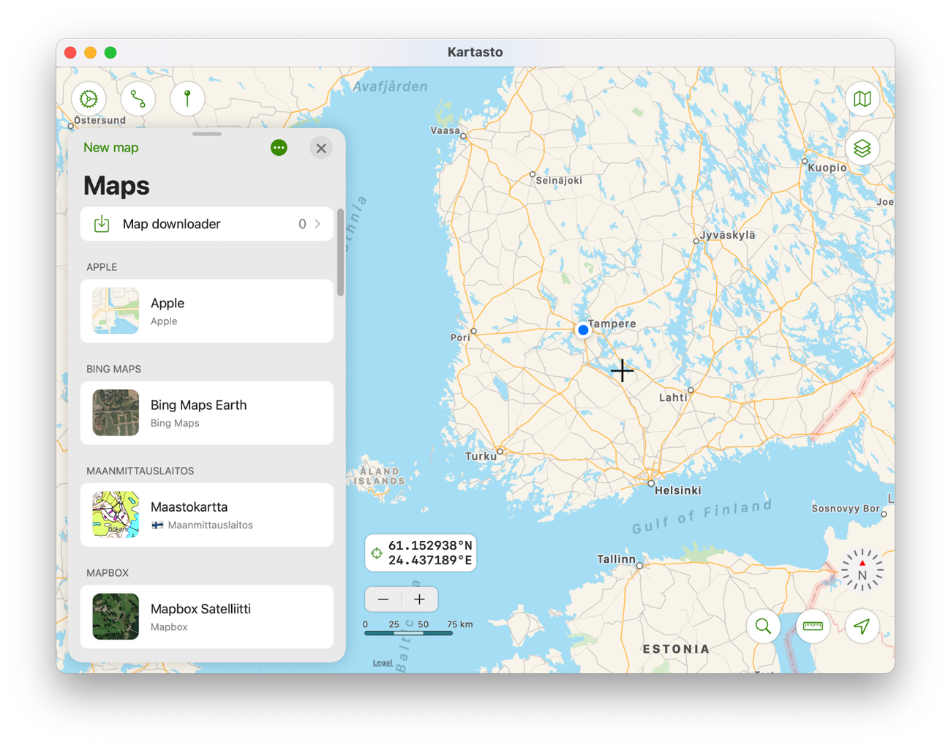This screenshot has height=748, width=951.
Task: Open the map layers stack icon
Action: pos(862,149)
